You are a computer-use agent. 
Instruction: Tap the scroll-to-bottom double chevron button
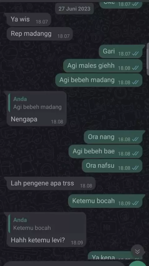click(138, 251)
